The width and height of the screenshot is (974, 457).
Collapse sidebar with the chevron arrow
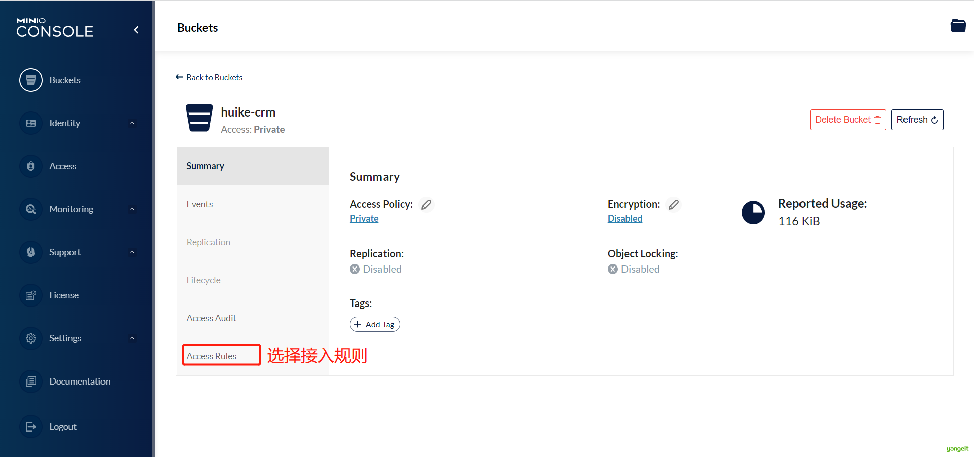[x=136, y=30]
